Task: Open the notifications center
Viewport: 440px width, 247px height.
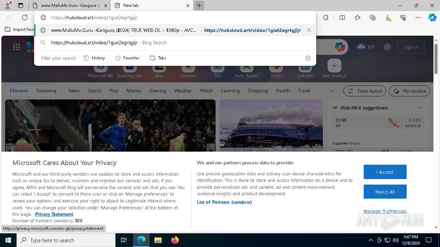Action: pyautogui.click(x=429, y=240)
